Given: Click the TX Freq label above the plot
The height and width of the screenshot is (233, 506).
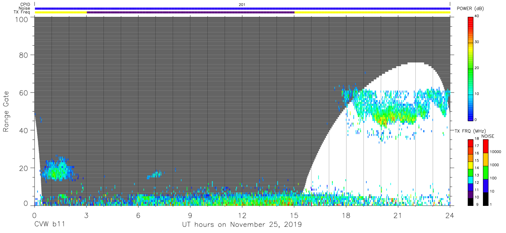Looking at the screenshot, I should [x=22, y=12].
